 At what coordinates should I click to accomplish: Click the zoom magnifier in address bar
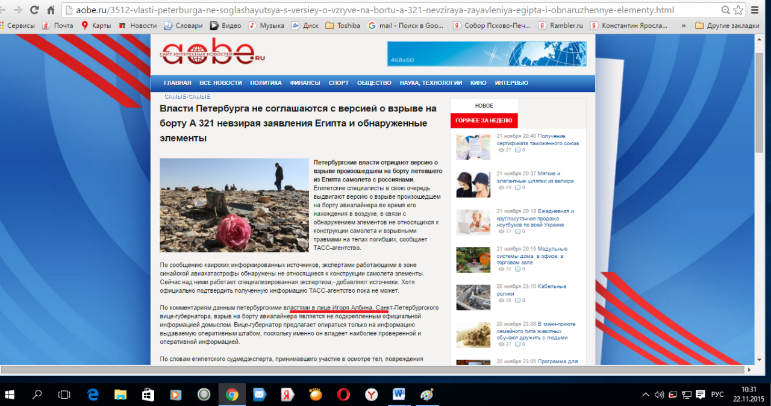tap(726, 10)
